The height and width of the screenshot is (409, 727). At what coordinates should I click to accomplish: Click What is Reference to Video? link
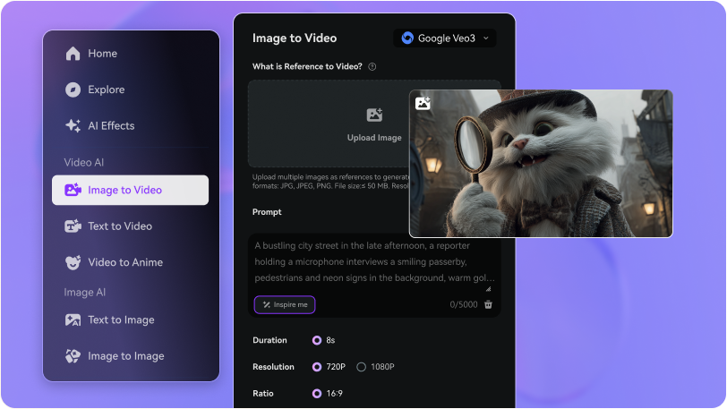307,66
